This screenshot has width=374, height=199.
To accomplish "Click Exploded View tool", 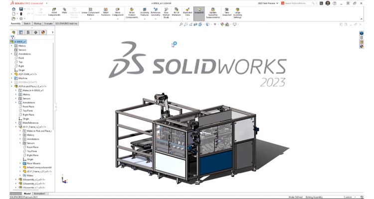I will click(x=187, y=12).
